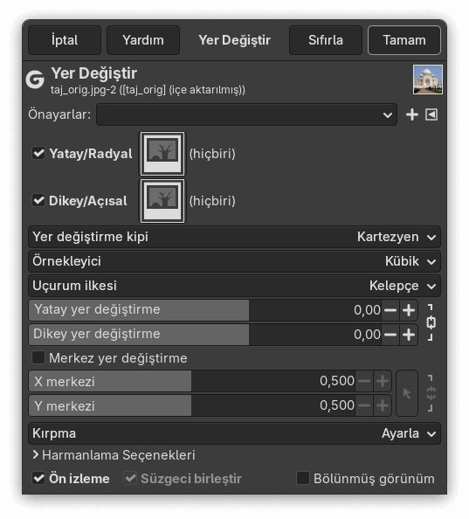Screen dimensions: 469x519
Task: Pick Yatay/Radyal displacement map image
Action: tap(162, 153)
